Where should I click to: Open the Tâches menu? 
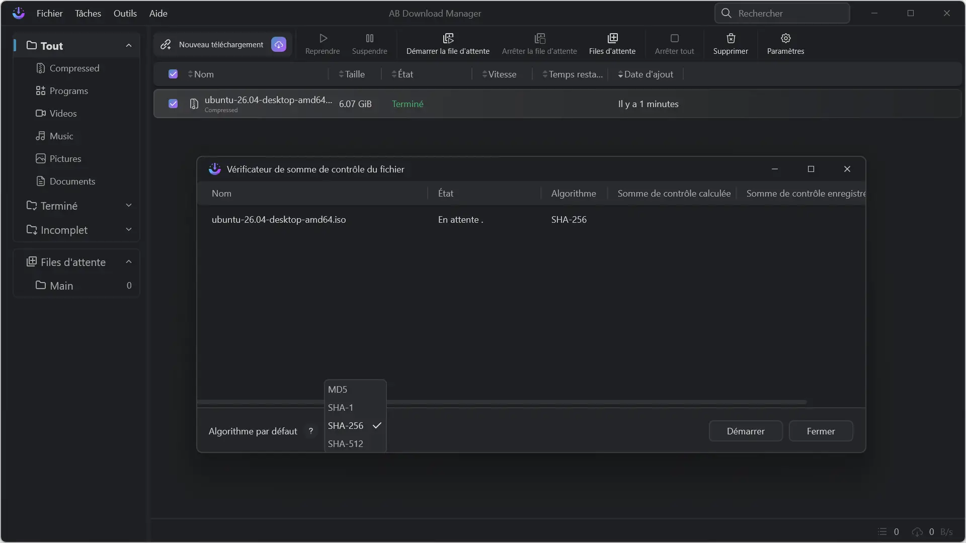point(88,13)
